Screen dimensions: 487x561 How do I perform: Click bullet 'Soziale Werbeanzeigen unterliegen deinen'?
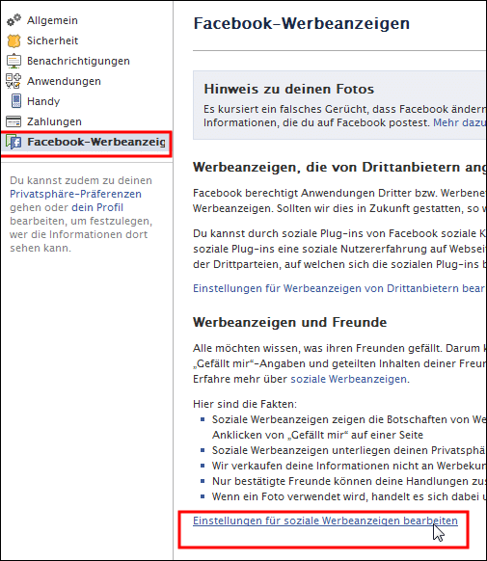[x=348, y=450]
